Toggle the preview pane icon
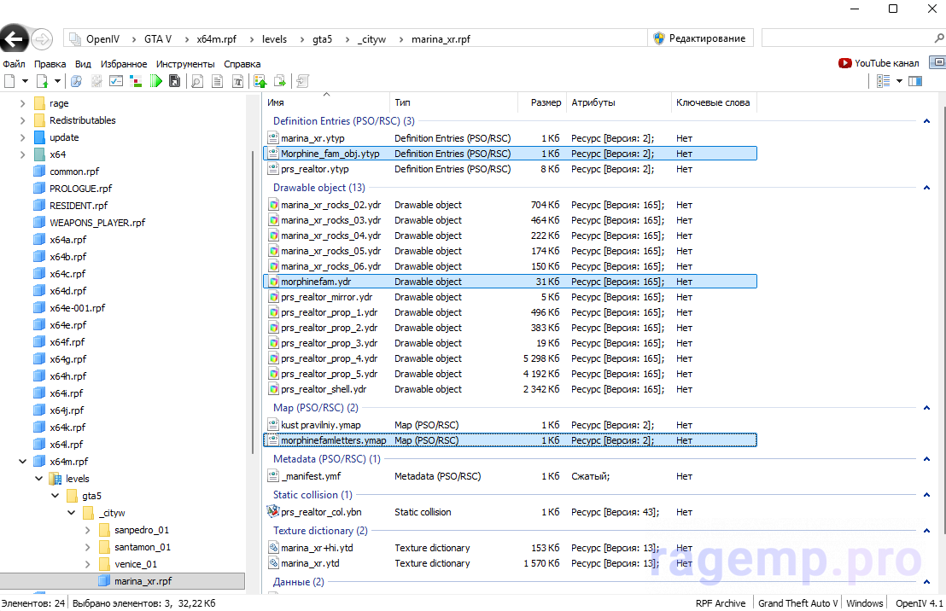 point(915,81)
